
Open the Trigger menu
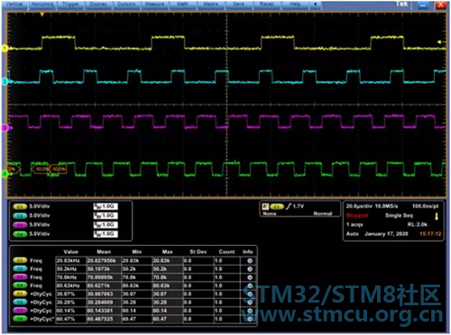click(x=70, y=5)
